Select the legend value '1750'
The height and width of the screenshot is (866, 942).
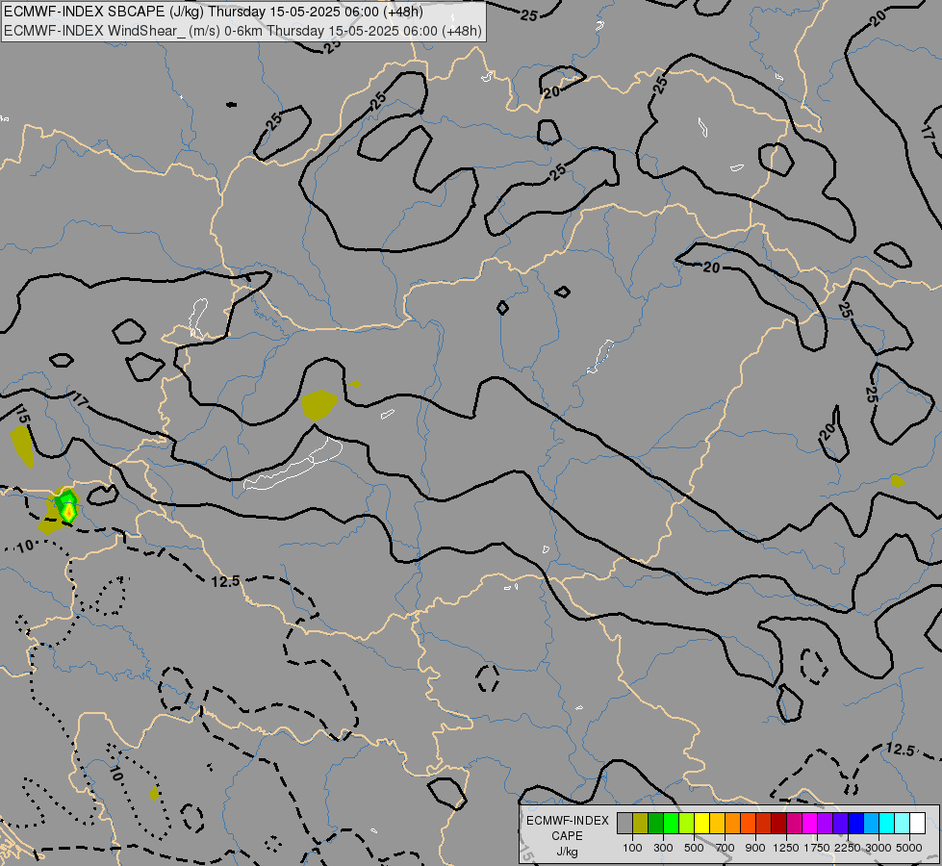coord(817,848)
